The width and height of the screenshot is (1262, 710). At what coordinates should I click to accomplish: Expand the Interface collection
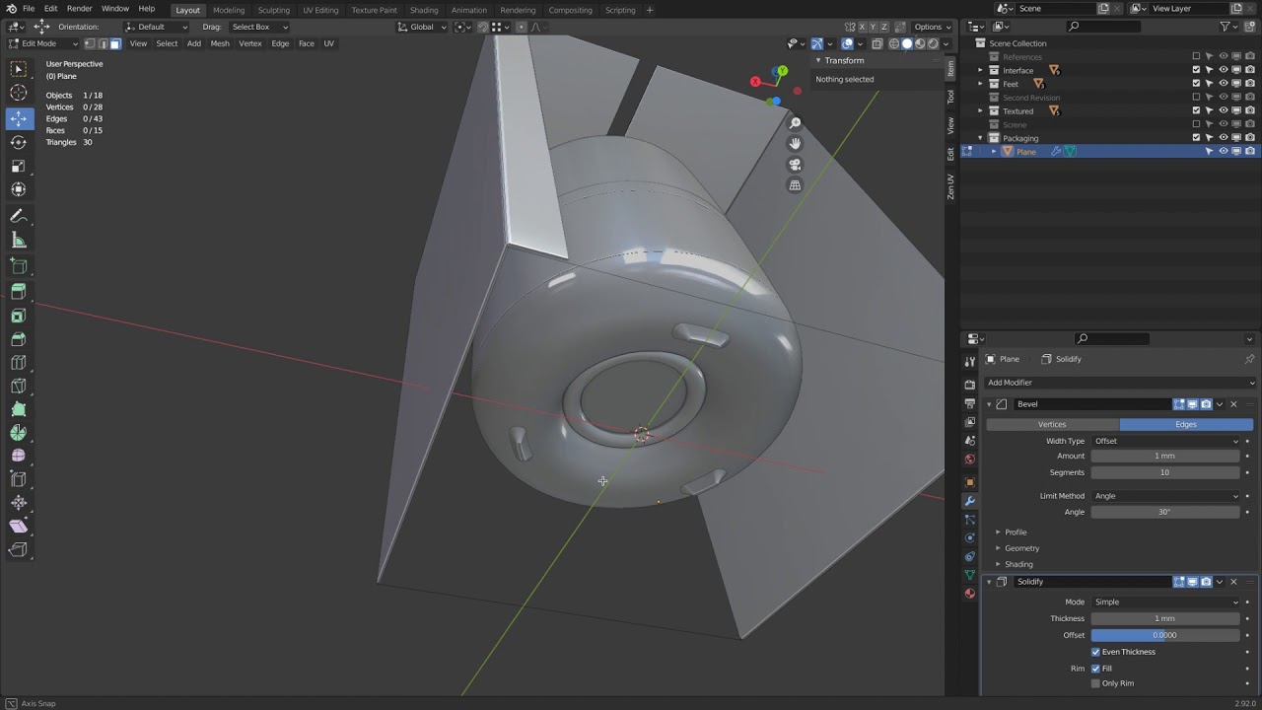980,70
